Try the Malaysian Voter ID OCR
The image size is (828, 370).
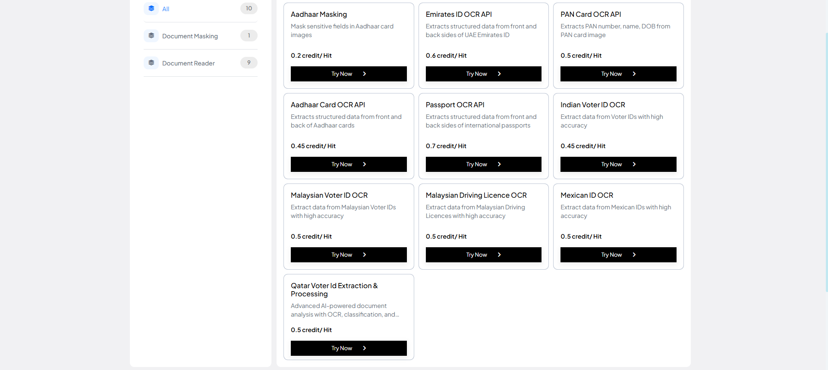click(348, 255)
